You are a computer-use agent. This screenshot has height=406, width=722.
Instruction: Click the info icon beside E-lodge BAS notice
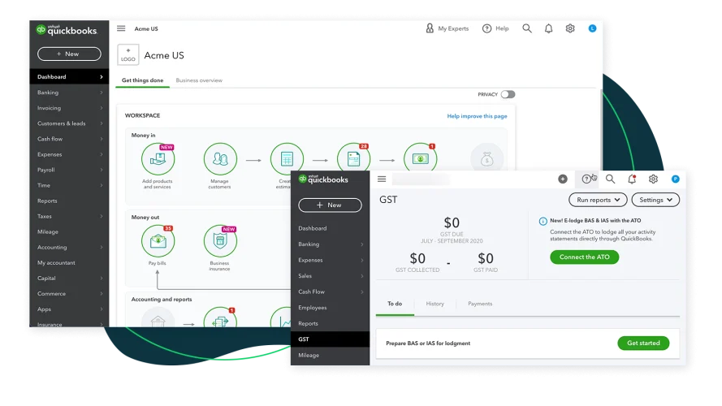(543, 221)
